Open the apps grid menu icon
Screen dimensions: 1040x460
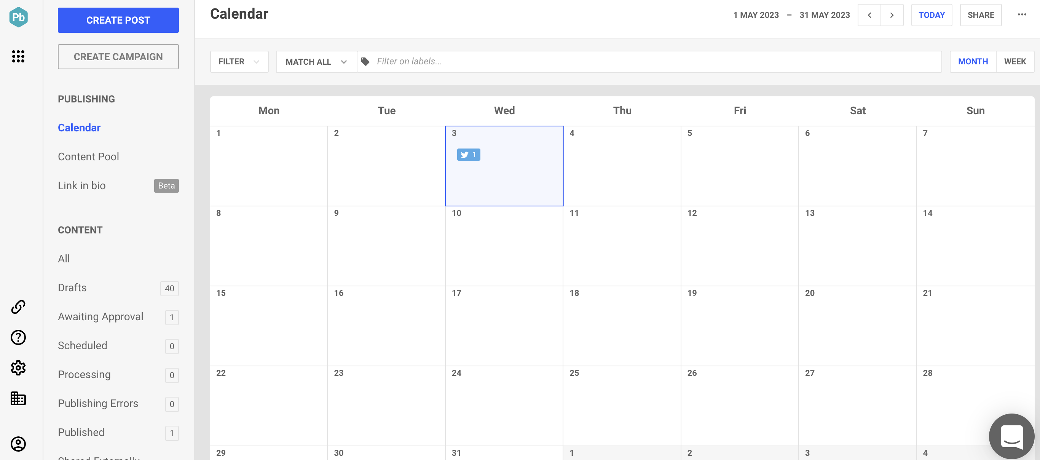click(18, 56)
